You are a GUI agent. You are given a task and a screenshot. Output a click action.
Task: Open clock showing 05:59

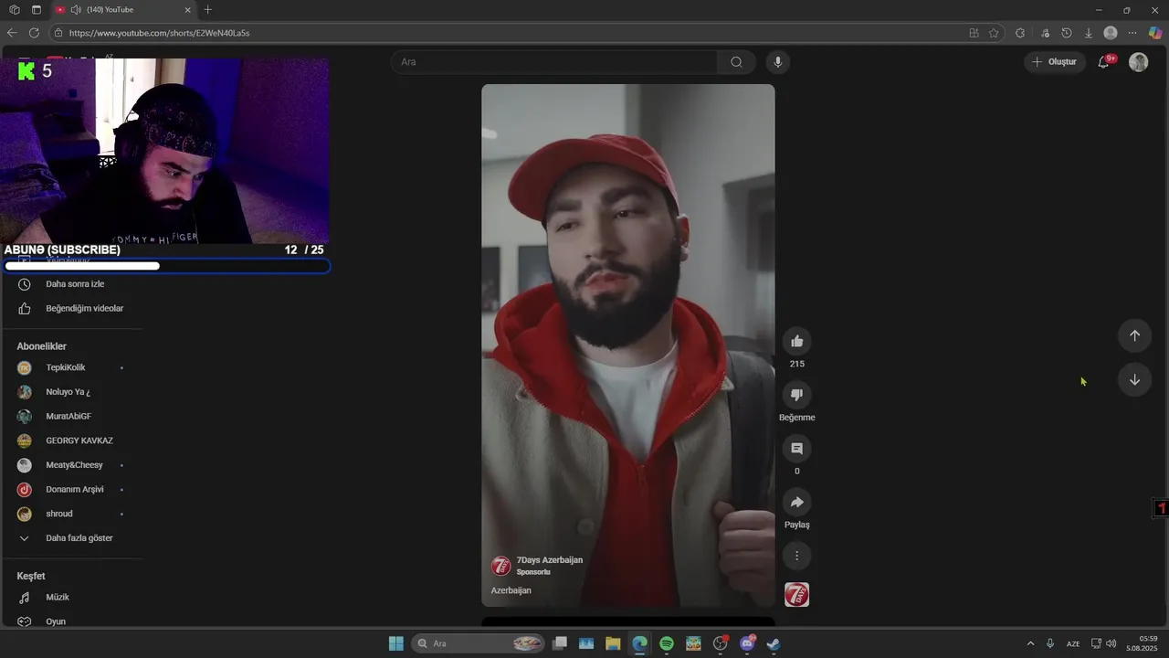point(1142,643)
